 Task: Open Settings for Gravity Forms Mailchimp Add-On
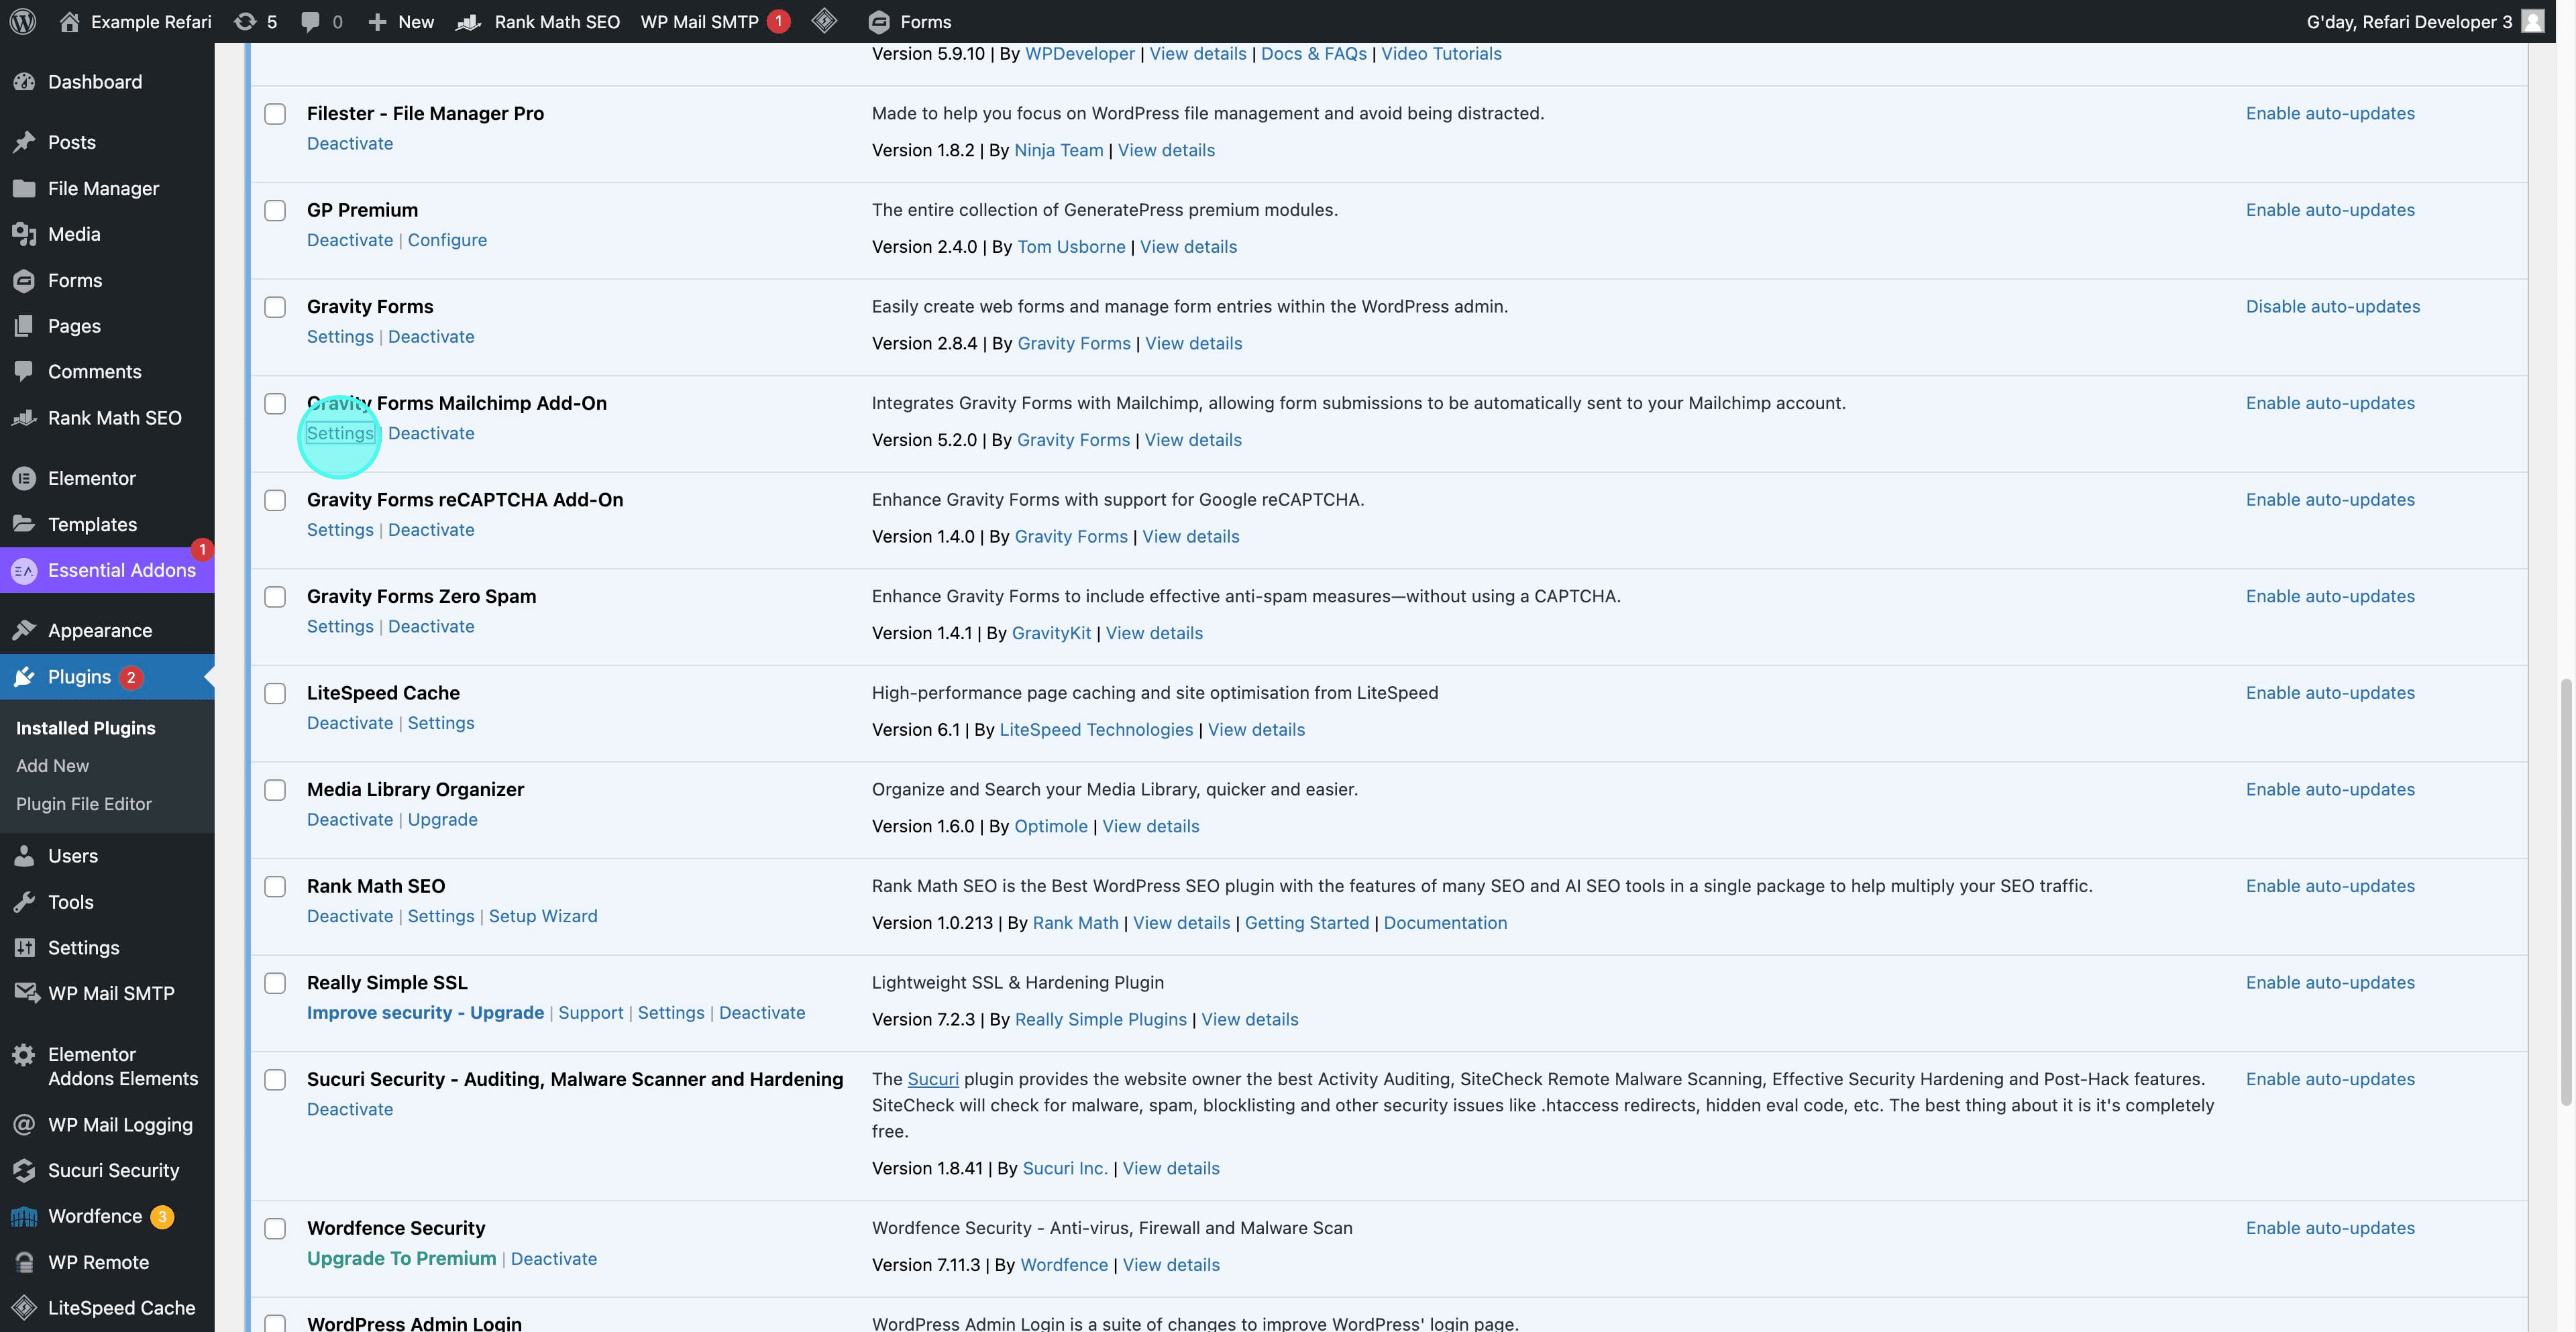click(x=340, y=433)
